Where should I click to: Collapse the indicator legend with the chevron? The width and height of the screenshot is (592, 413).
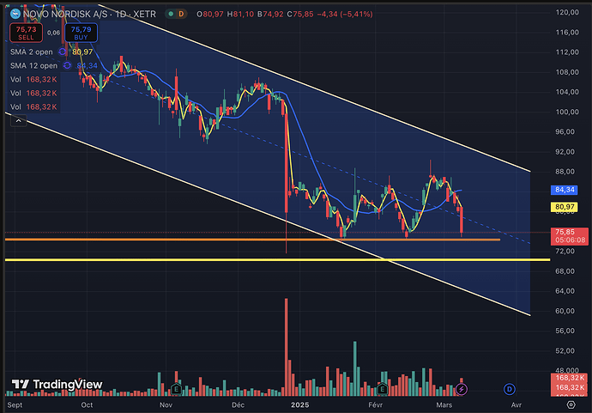19,121
